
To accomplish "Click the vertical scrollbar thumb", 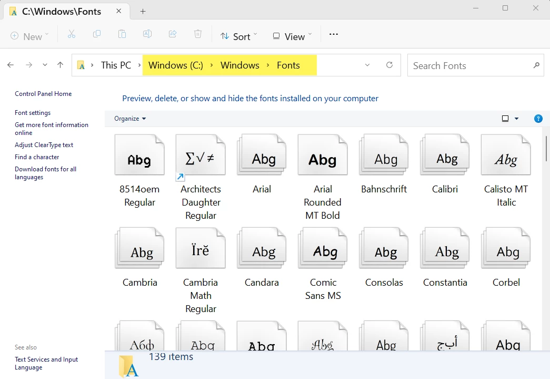I will (x=546, y=149).
